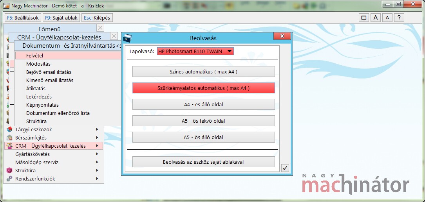Expand Bérszámfejtés submenu arrow
Image resolution: width=425 pixels, height=202 pixels.
click(x=97, y=138)
